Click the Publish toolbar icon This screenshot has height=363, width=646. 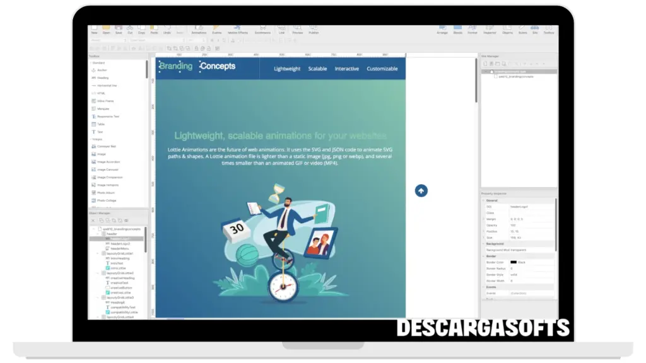click(314, 29)
